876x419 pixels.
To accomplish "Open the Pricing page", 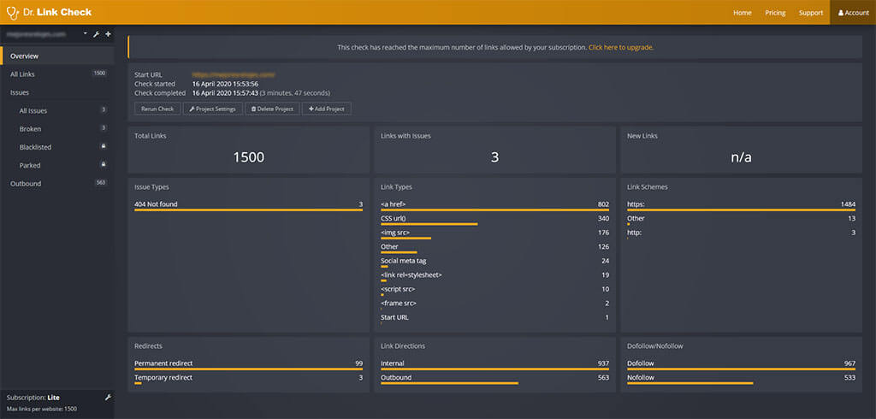I will [x=775, y=12].
